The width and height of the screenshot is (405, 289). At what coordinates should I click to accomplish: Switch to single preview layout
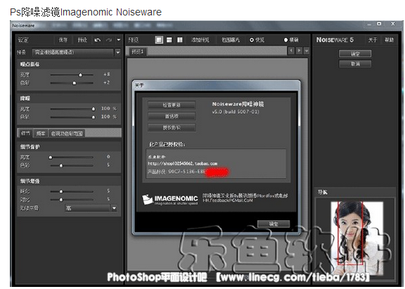(159, 40)
